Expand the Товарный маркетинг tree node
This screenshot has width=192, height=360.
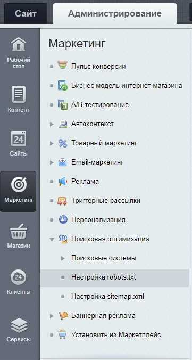pyautogui.click(x=52, y=143)
